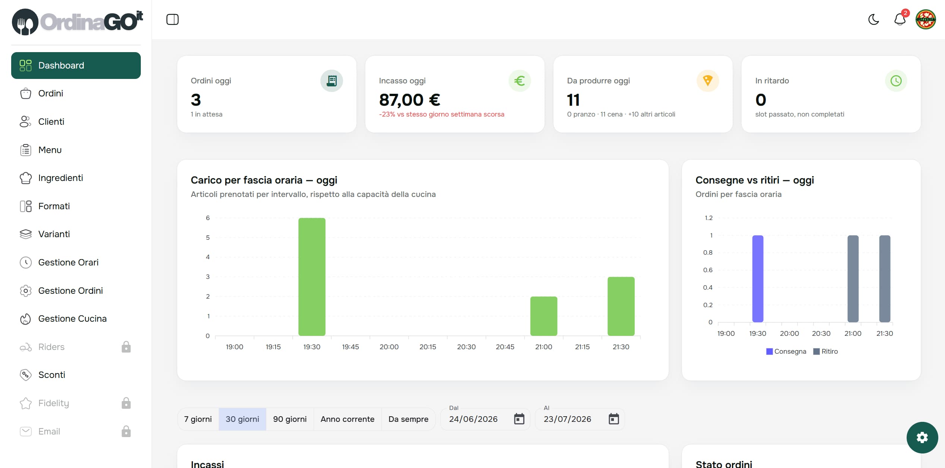Click the purple Consegna bar at 19:30

coord(758,278)
